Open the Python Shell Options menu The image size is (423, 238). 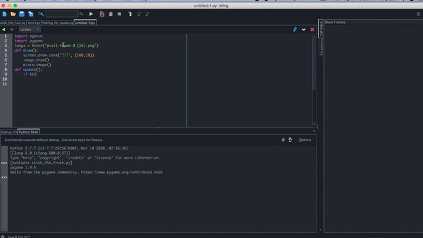[306, 139]
